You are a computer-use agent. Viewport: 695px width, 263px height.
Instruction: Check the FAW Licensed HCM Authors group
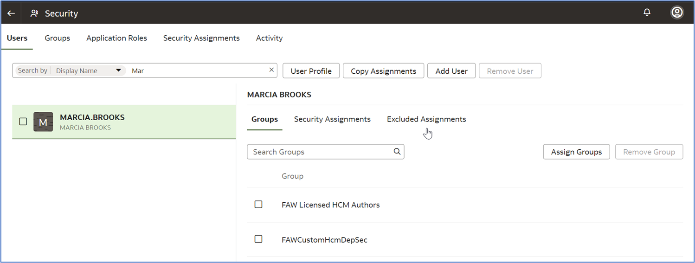(258, 205)
